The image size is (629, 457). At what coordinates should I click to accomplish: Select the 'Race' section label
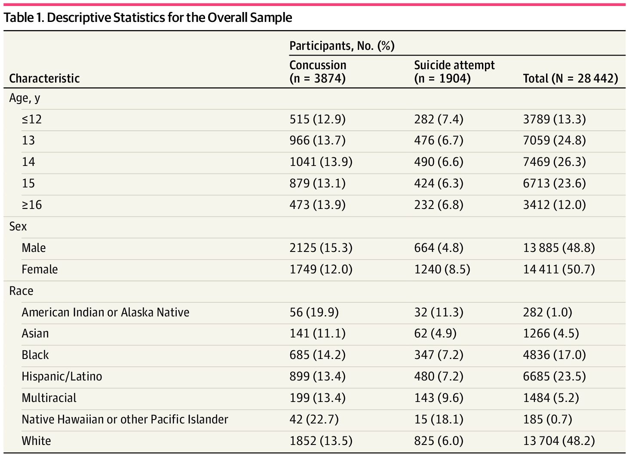point(21,291)
